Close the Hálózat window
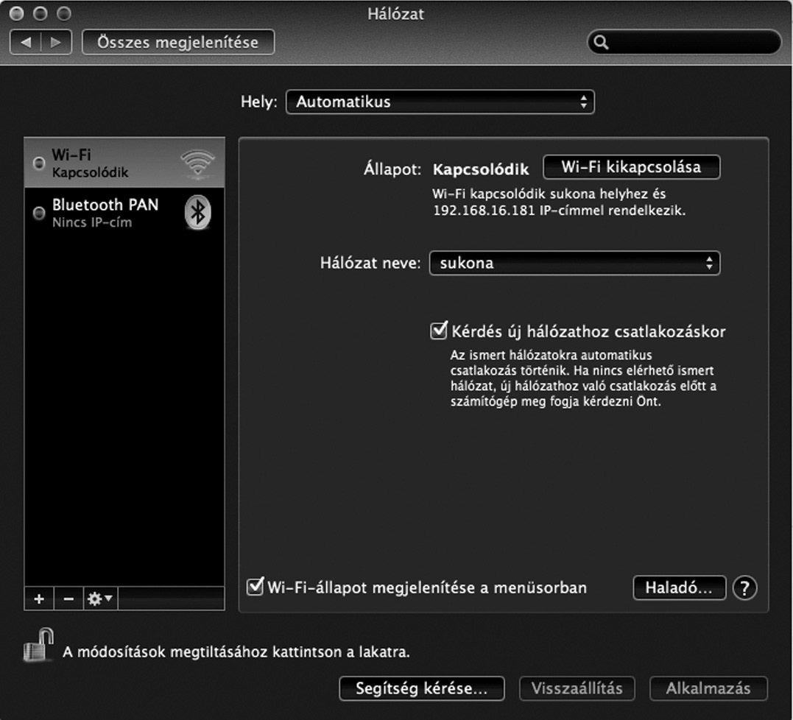Viewport: 793px width, 720px height. click(17, 14)
